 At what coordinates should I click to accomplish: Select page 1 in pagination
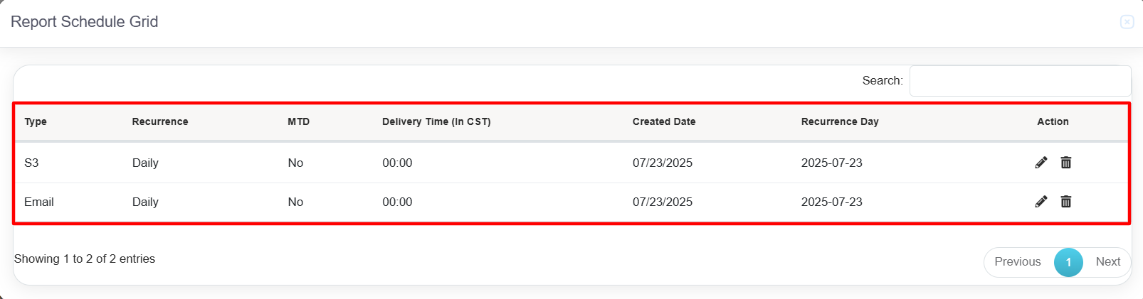pos(1068,262)
